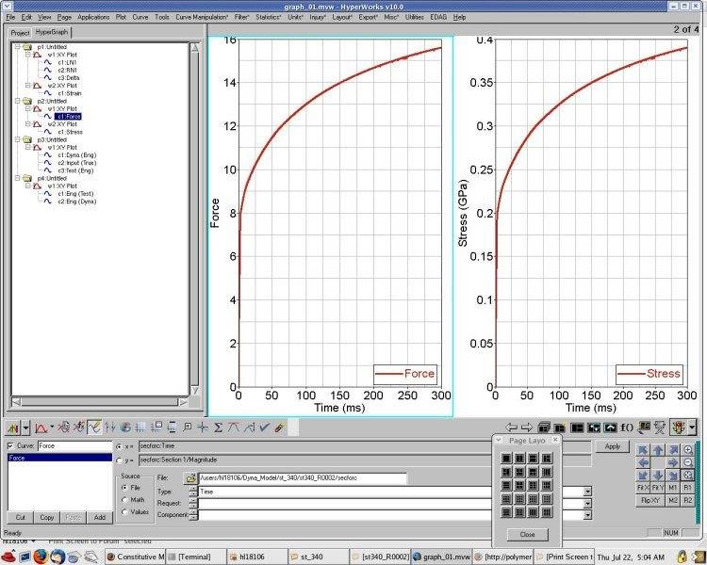Open the Statistics menu
Viewport: 707px width, 565px height.
pyautogui.click(x=269, y=17)
